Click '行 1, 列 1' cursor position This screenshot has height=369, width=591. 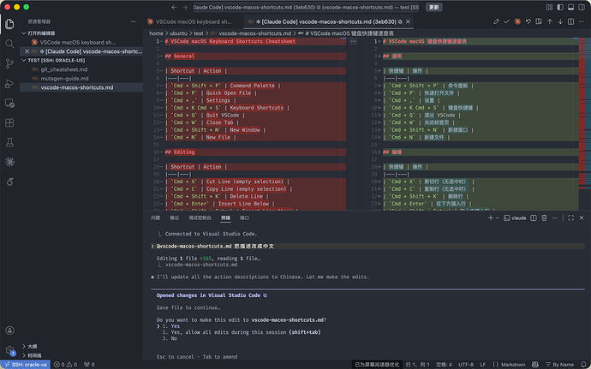[417, 365]
